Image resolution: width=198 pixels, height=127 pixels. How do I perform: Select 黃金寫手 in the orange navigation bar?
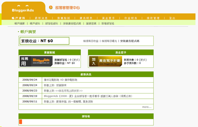coord(108,18)
